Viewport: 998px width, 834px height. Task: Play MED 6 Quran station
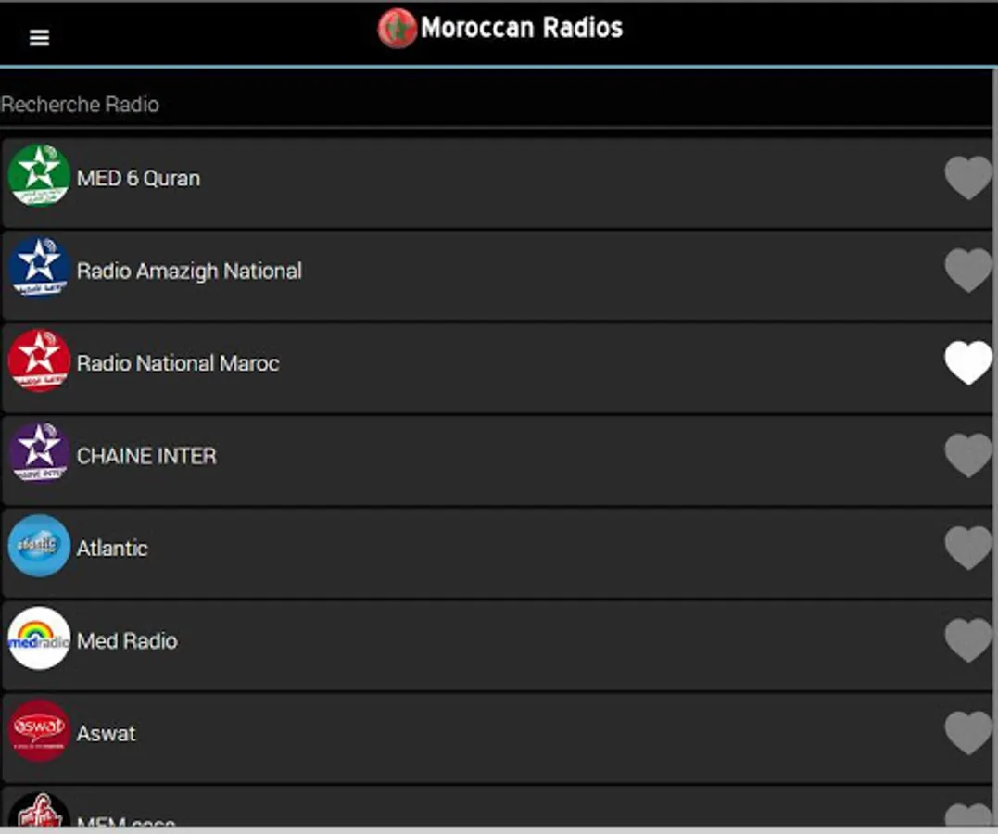coord(138,178)
